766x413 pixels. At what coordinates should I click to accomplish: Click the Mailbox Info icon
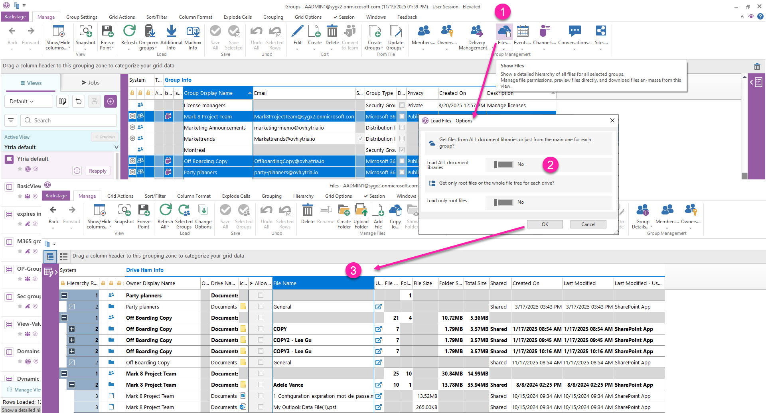pyautogui.click(x=193, y=32)
